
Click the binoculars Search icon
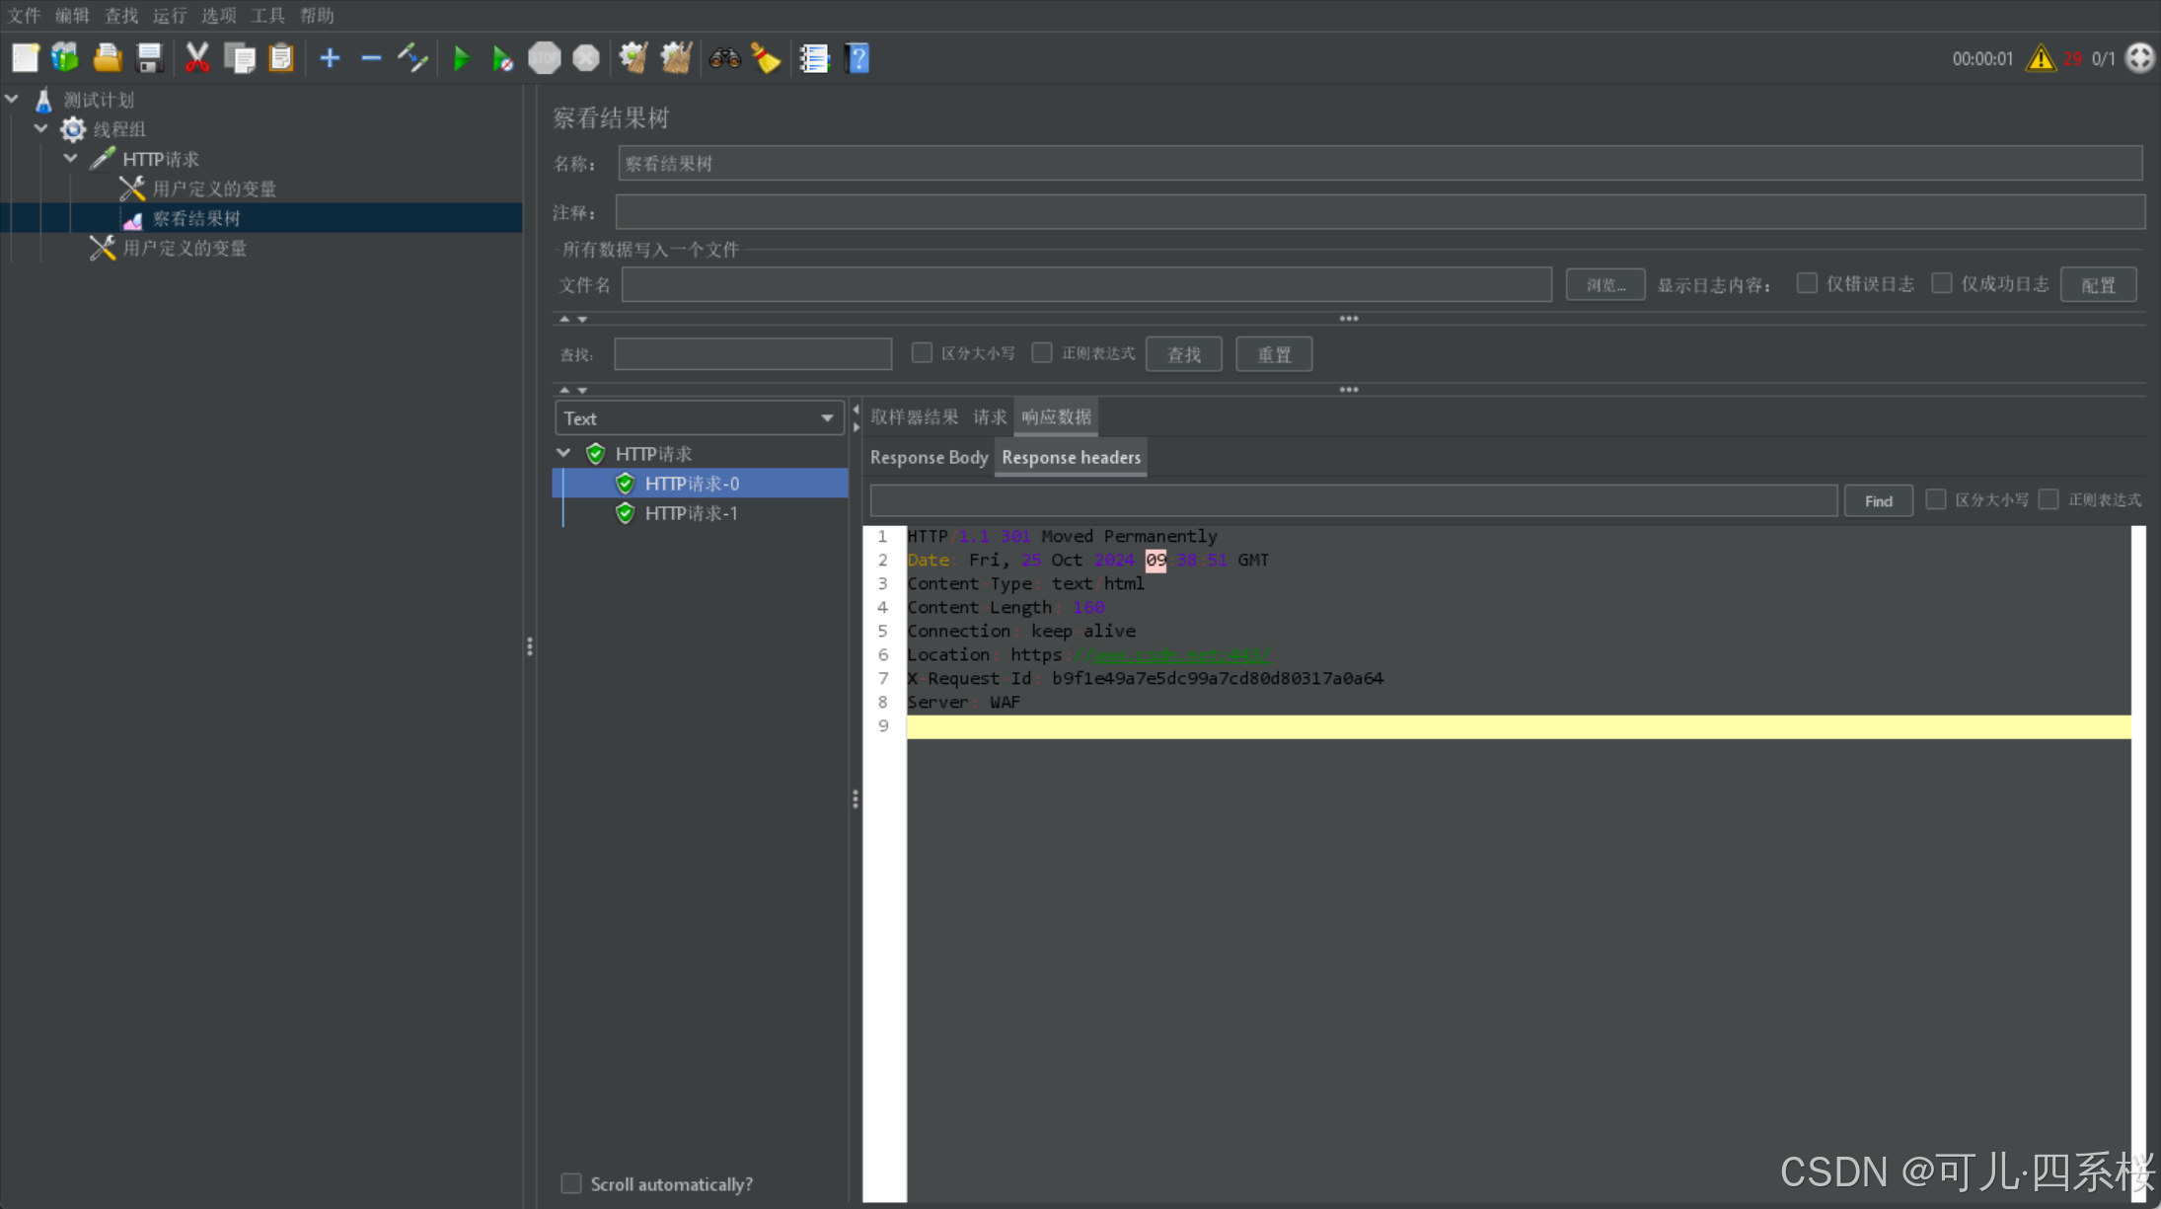click(724, 58)
